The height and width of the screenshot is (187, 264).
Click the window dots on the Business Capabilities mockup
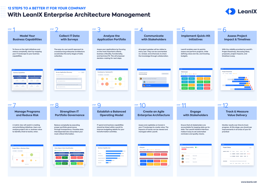[x=13, y=70]
